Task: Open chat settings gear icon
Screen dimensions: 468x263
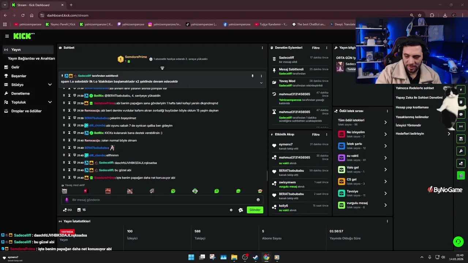Action: (231, 210)
